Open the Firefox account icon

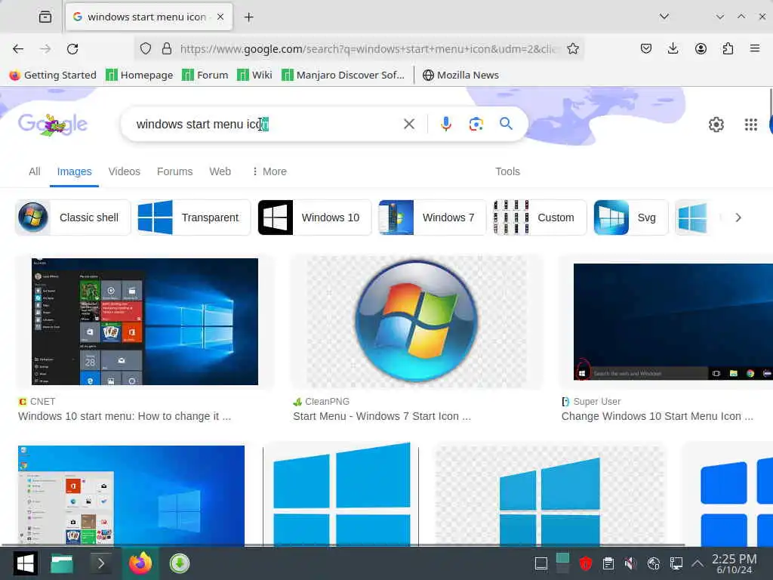click(x=701, y=48)
